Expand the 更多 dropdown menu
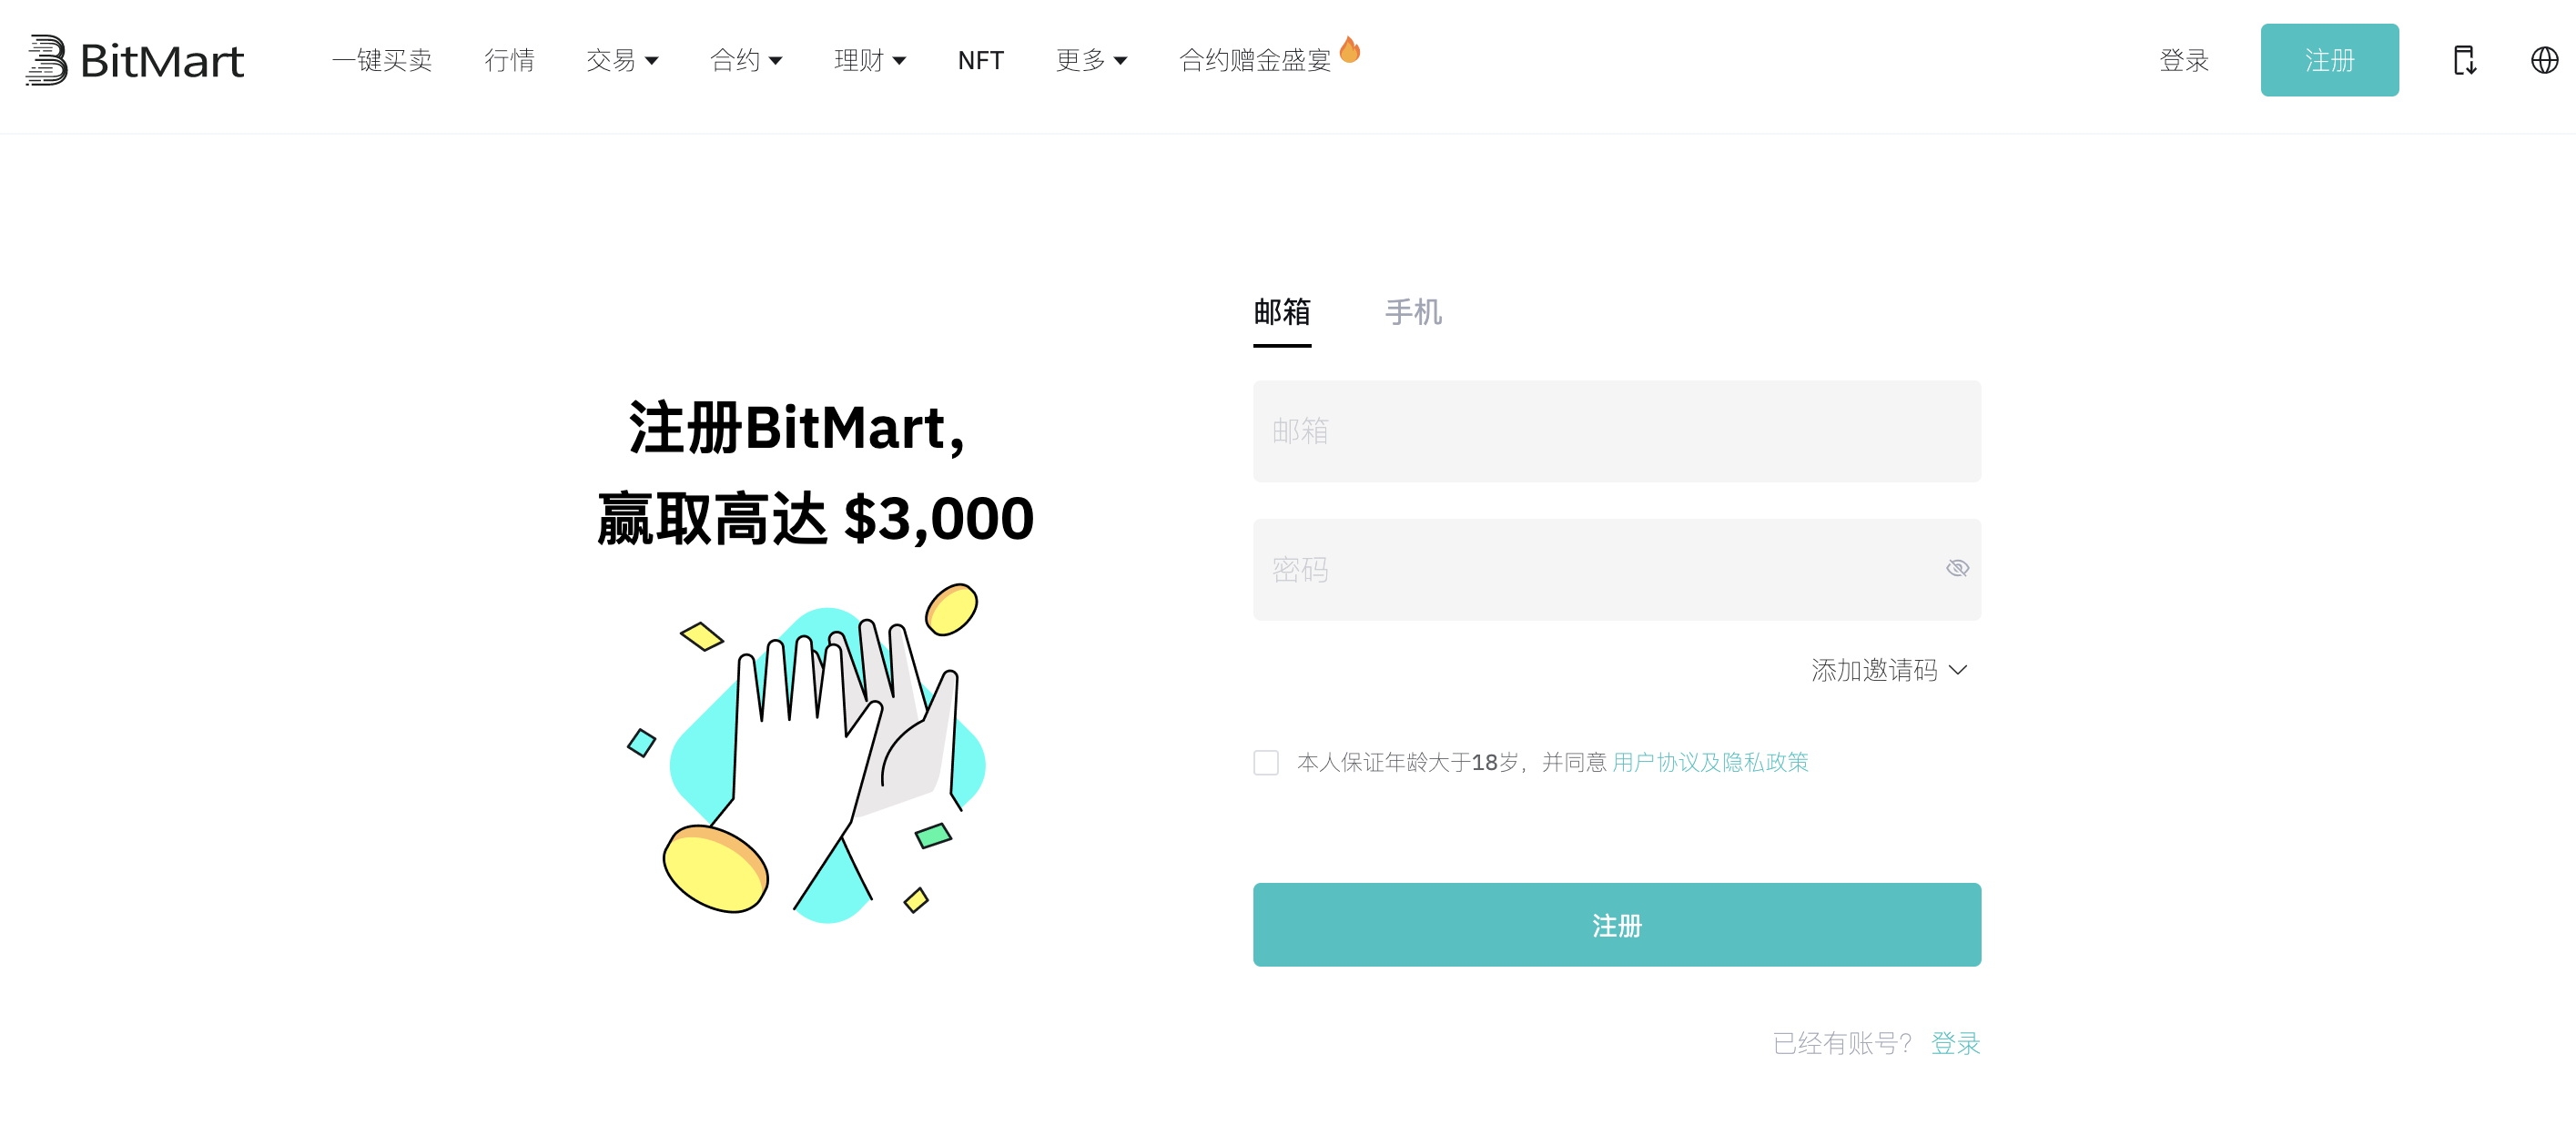The width and height of the screenshot is (2576, 1125). point(1091,60)
